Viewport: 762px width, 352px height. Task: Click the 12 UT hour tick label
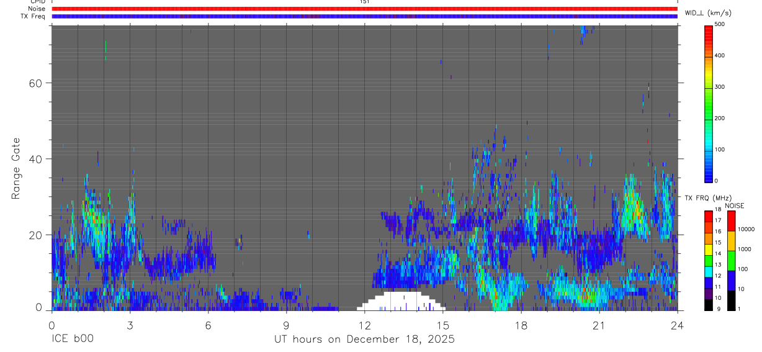click(x=364, y=324)
